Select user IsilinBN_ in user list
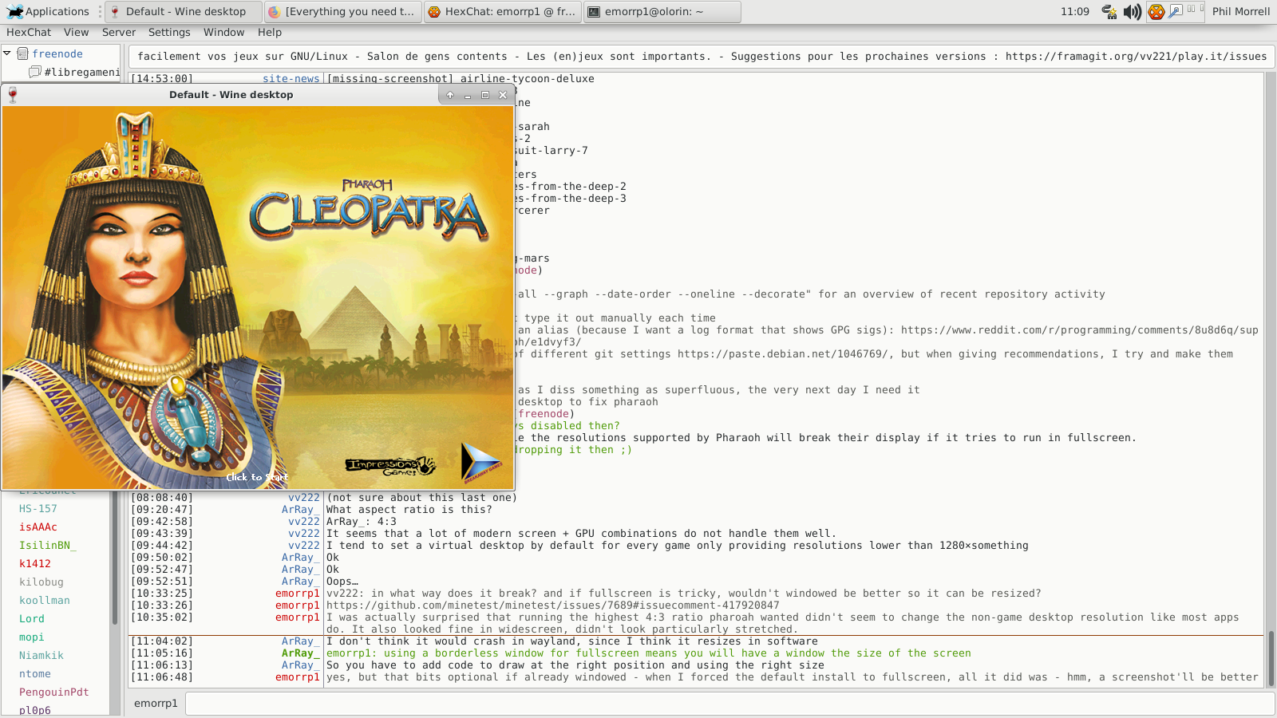 tap(48, 546)
